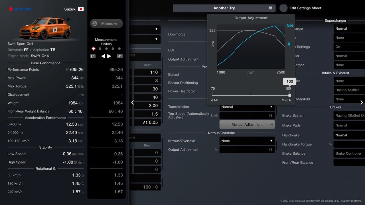Screen dimensions: 365x205
Task: Open the Brake Pads Normal field
Action: click(349, 125)
